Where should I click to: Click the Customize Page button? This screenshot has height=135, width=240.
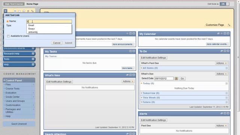[215, 25]
